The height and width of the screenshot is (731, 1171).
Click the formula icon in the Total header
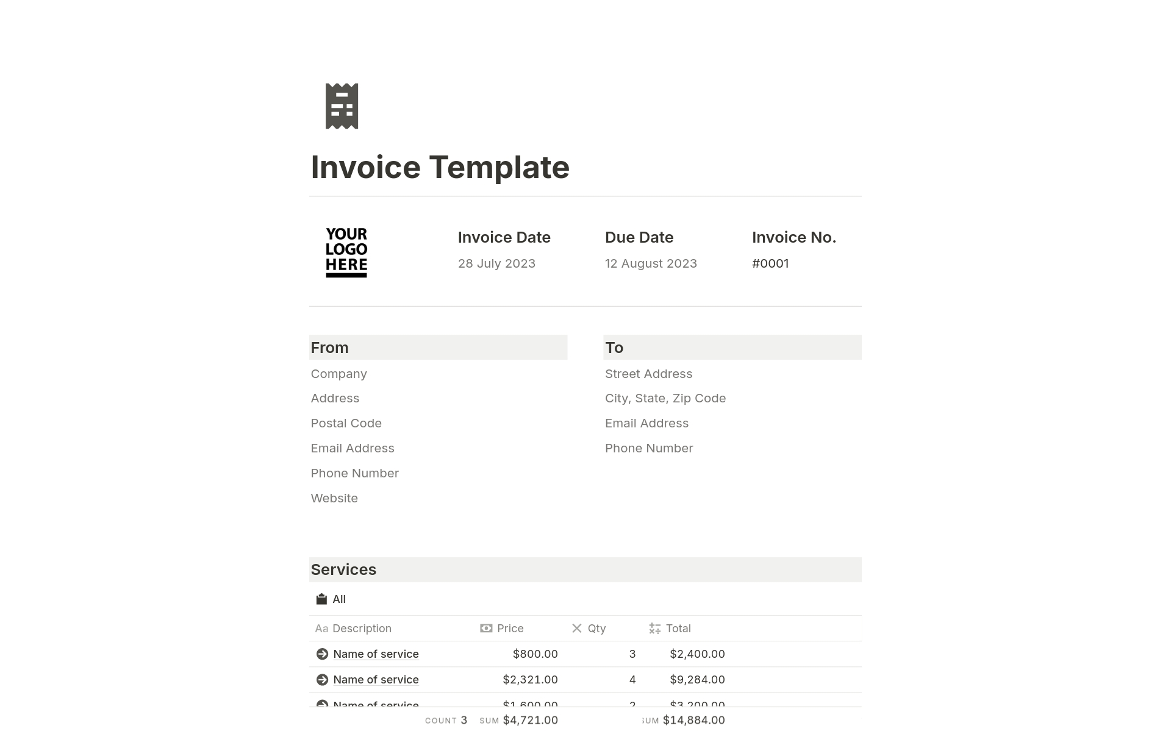(654, 629)
